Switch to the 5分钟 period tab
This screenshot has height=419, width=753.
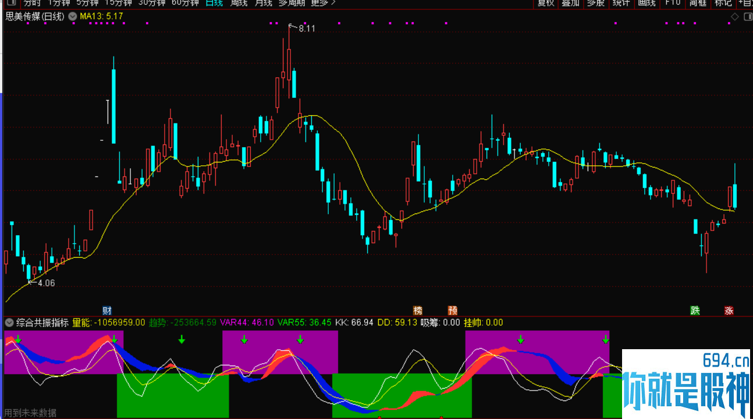(88, 3)
